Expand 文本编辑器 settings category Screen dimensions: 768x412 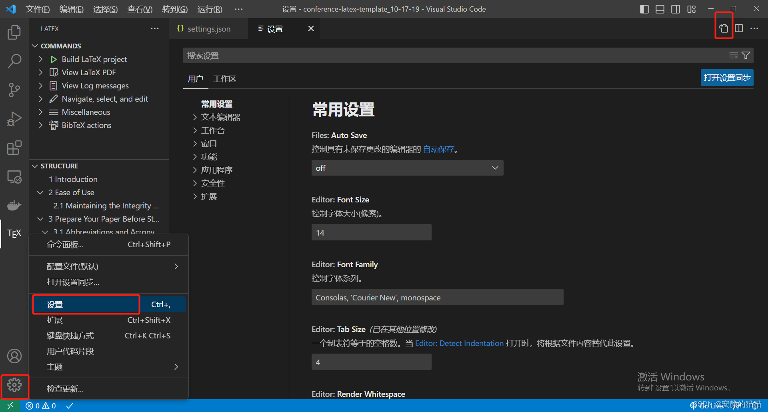195,117
